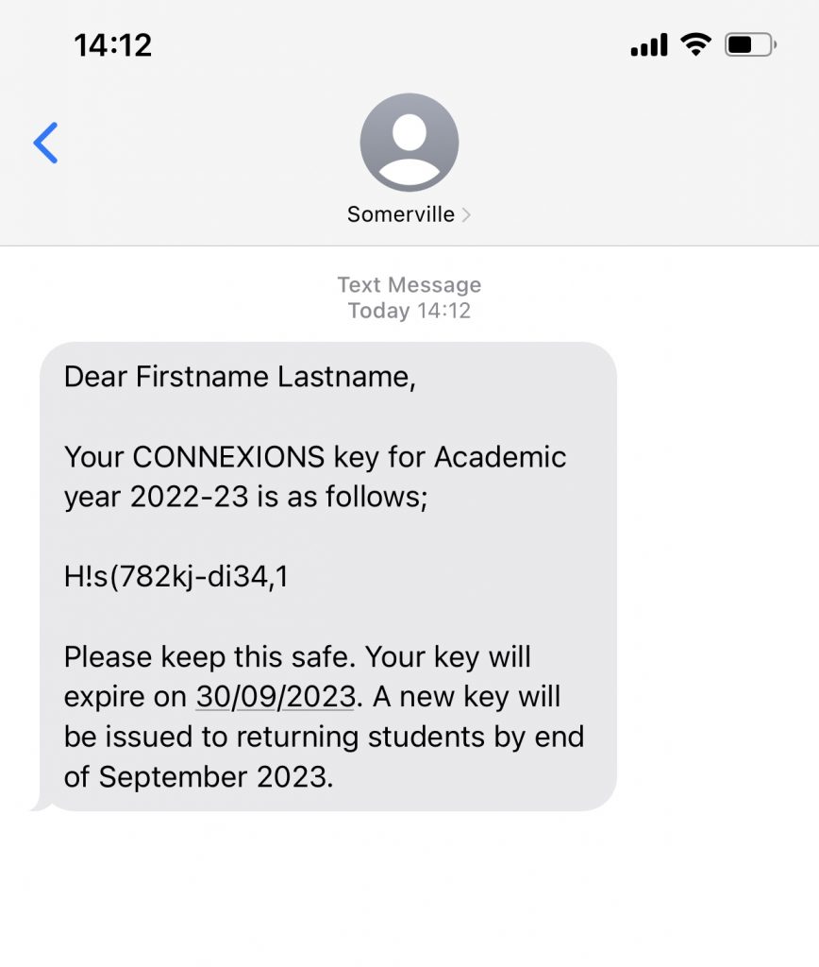Tap the blue back chevron

[x=45, y=143]
